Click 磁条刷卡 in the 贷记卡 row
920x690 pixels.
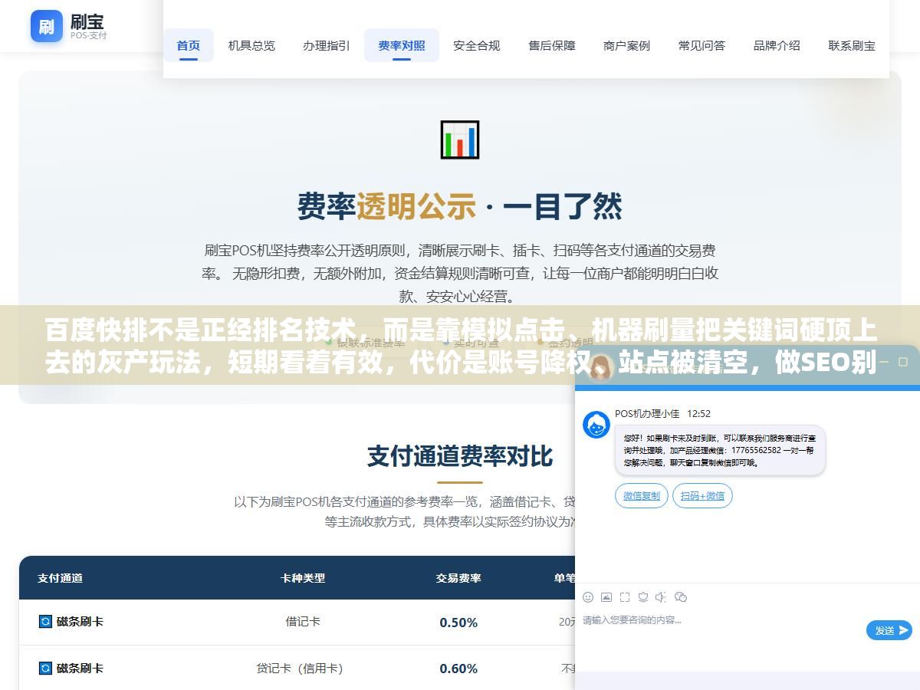tap(80, 669)
